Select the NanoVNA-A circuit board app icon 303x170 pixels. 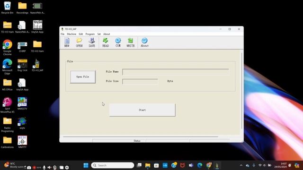click(37, 8)
